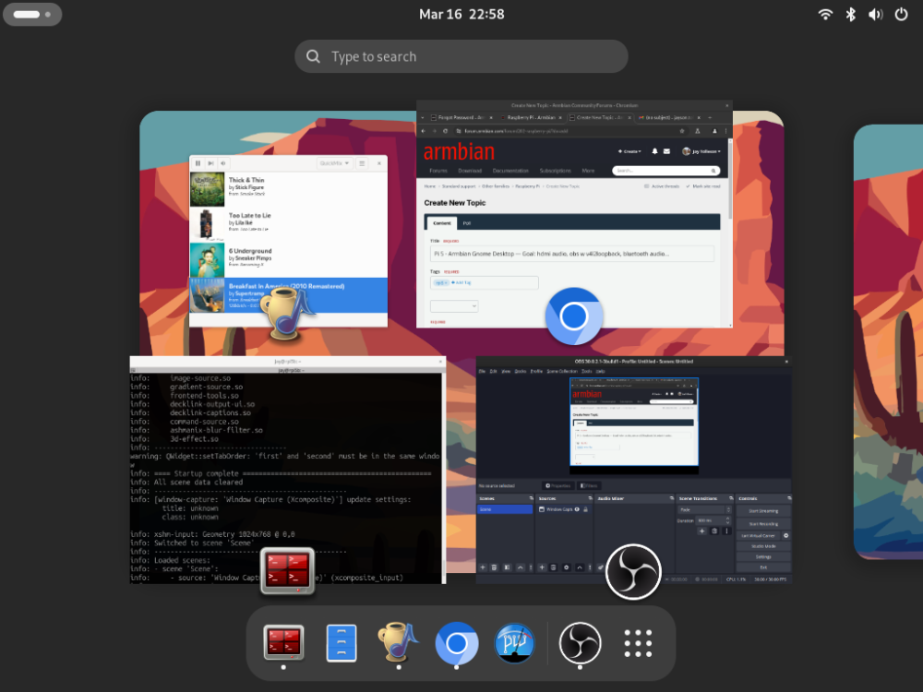The width and height of the screenshot is (923, 692).
Task: Open the clock showing Mar 16 22:58
Action: click(461, 14)
